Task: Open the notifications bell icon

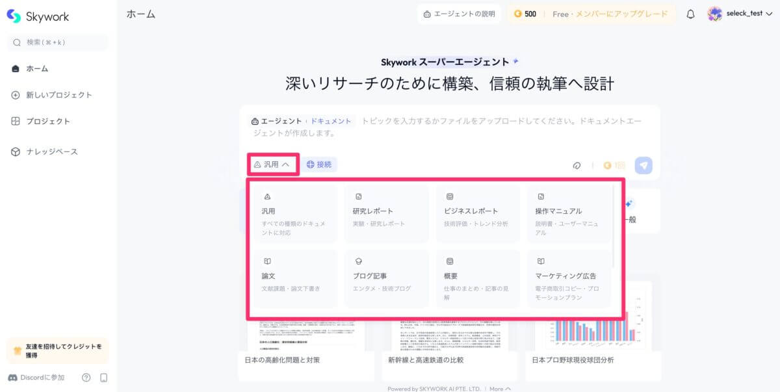Action: [690, 14]
